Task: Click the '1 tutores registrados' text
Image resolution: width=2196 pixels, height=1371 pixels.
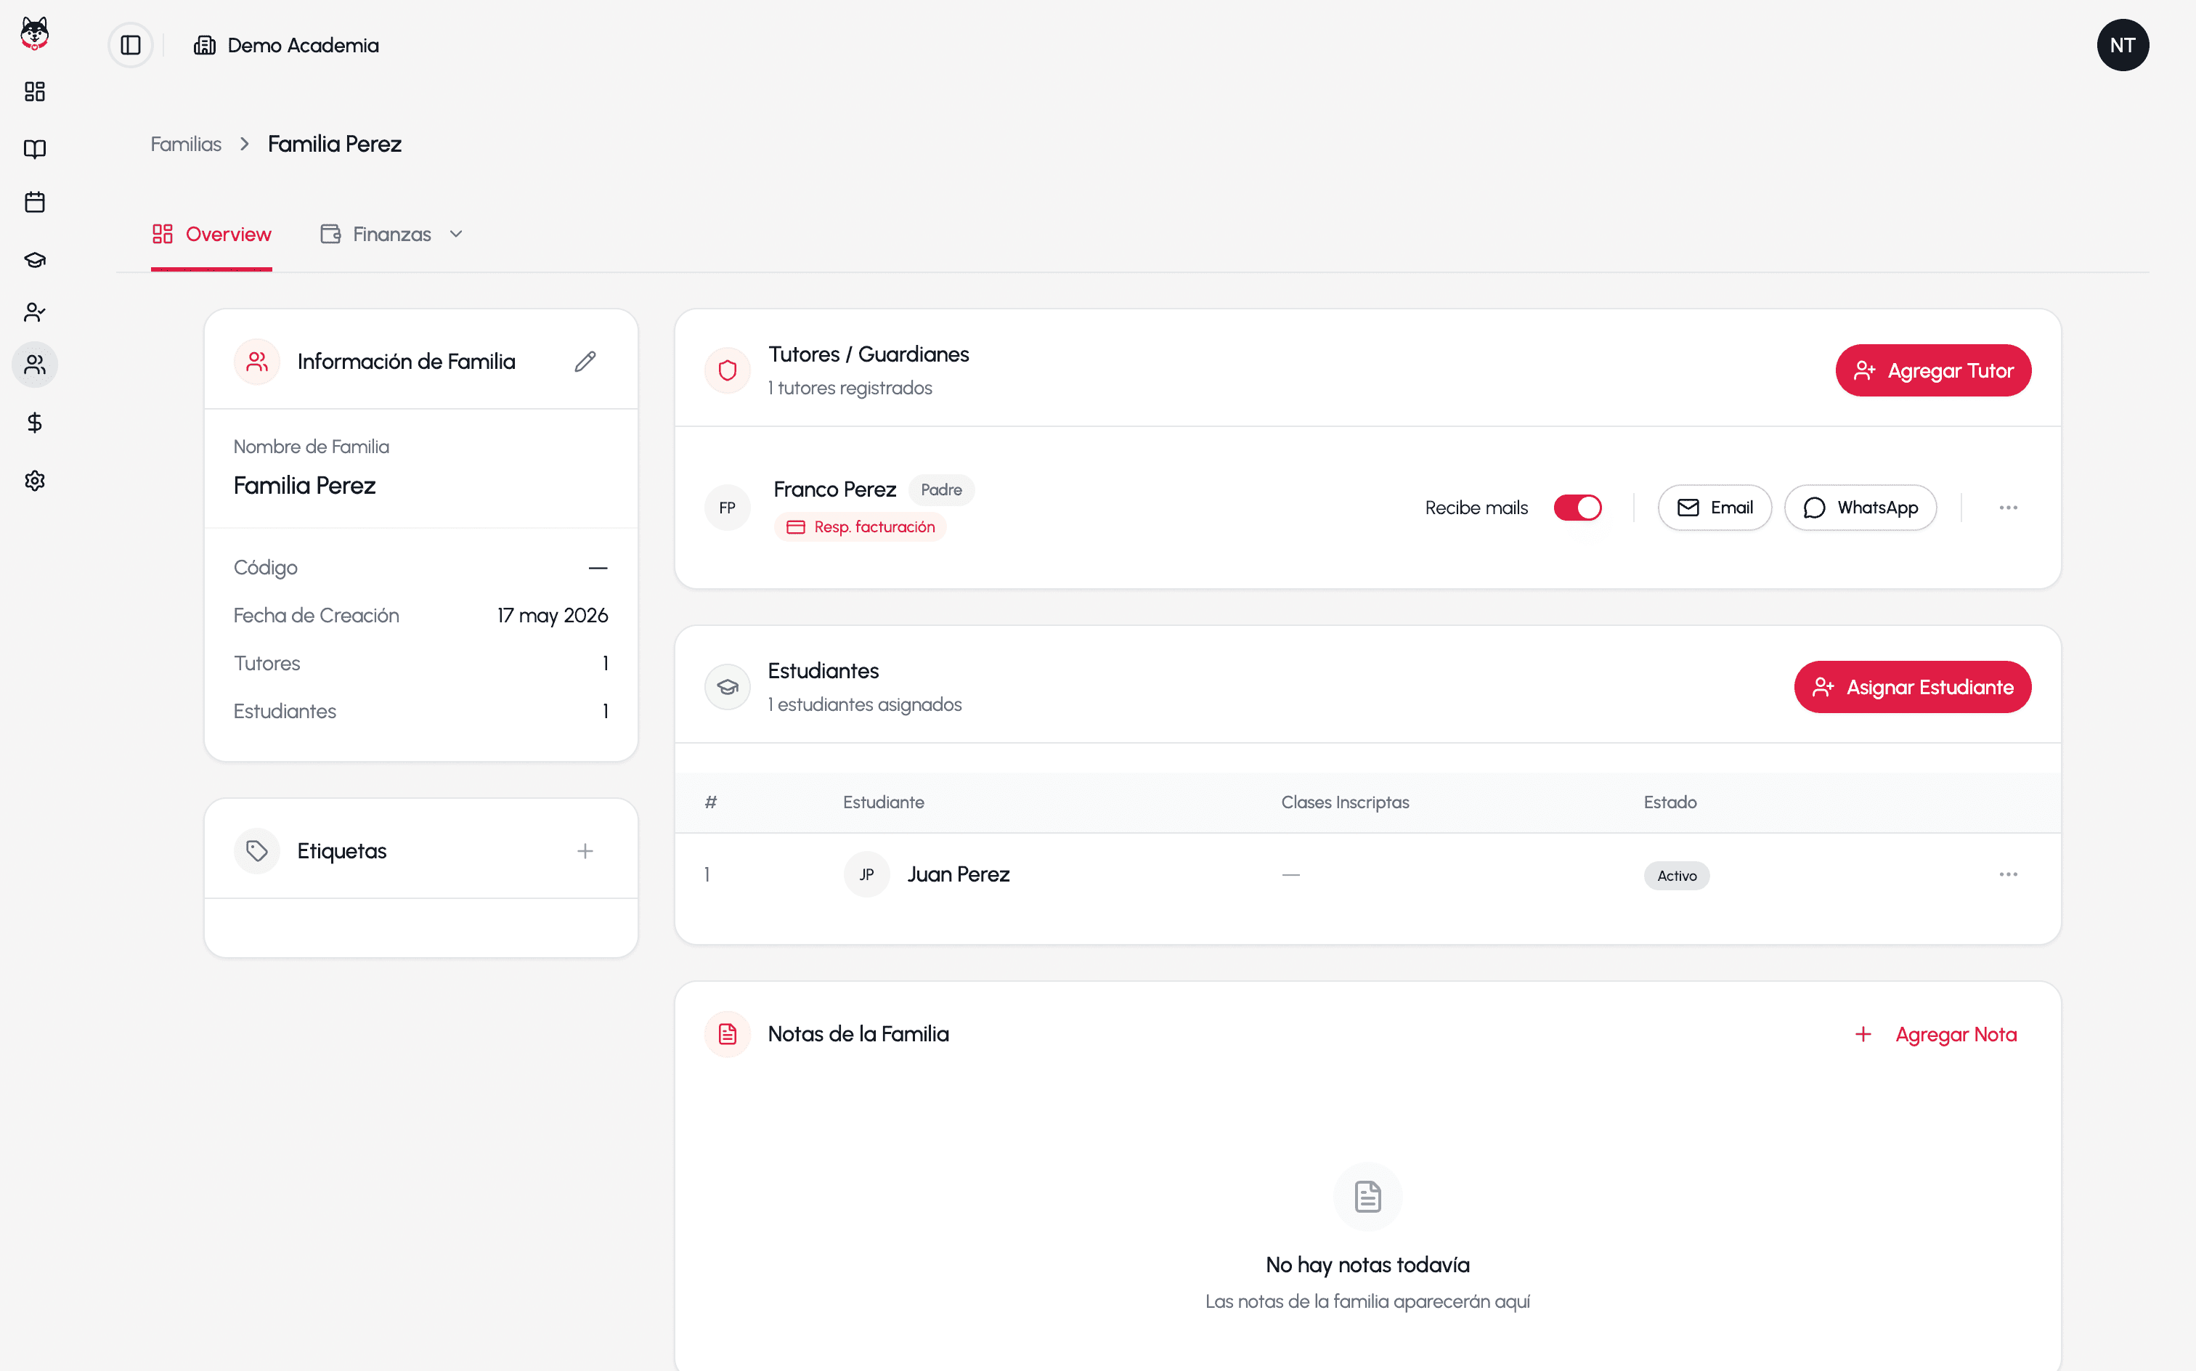Action: [850, 388]
